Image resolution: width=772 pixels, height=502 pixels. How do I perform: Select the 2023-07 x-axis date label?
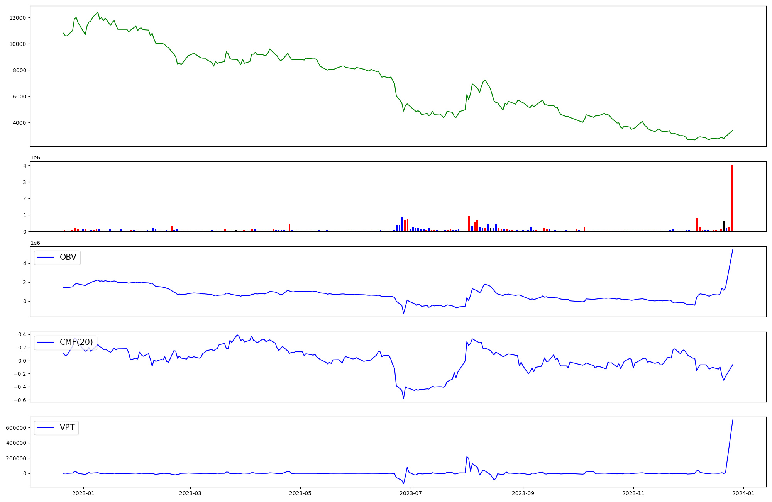(x=410, y=493)
